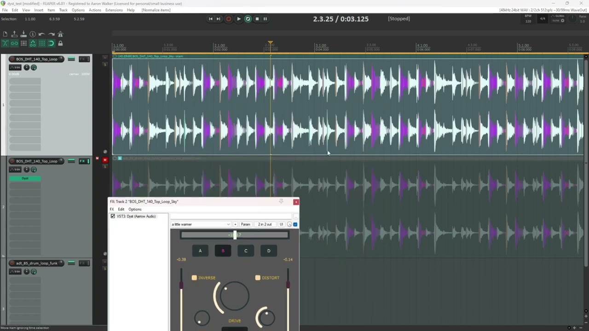Viewport: 589px width, 331px height.
Task: Click the Dyst FX slot on track 2
Action: tap(25, 178)
